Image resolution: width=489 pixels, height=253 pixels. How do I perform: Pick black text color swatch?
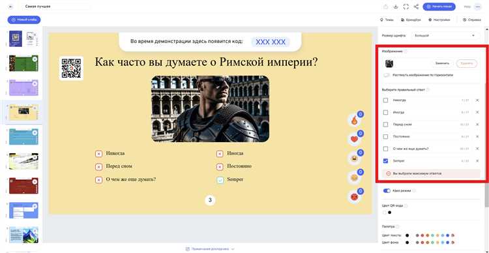click(407, 235)
